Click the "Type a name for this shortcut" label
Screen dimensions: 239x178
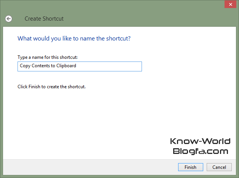(48, 57)
